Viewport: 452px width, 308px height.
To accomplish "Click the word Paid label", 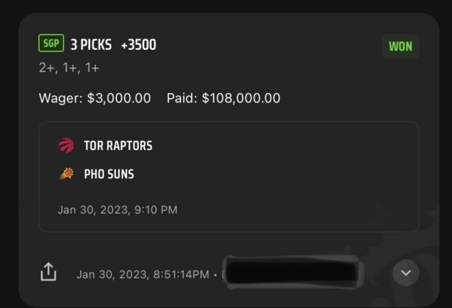I will [x=182, y=98].
